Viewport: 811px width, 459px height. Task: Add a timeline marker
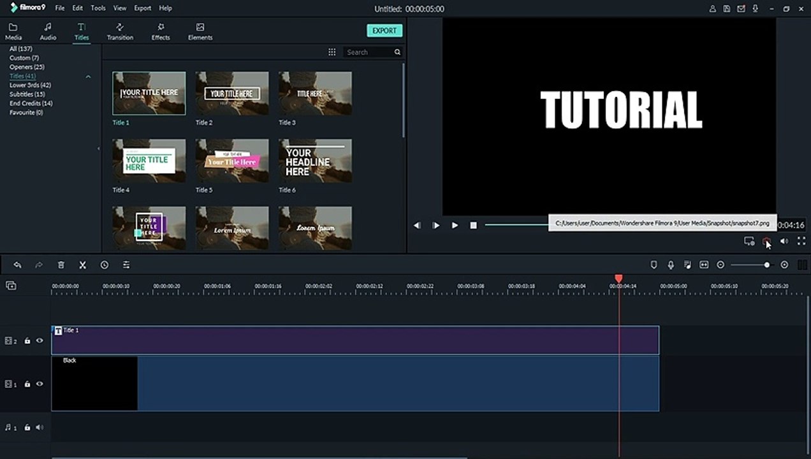tap(654, 265)
